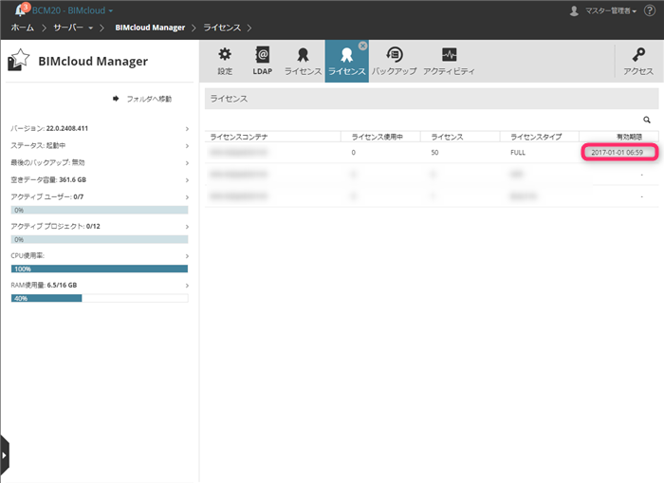Screen dimensions: 664x483
Task: Click the CPU 100% usage bar
Action: [x=100, y=269]
